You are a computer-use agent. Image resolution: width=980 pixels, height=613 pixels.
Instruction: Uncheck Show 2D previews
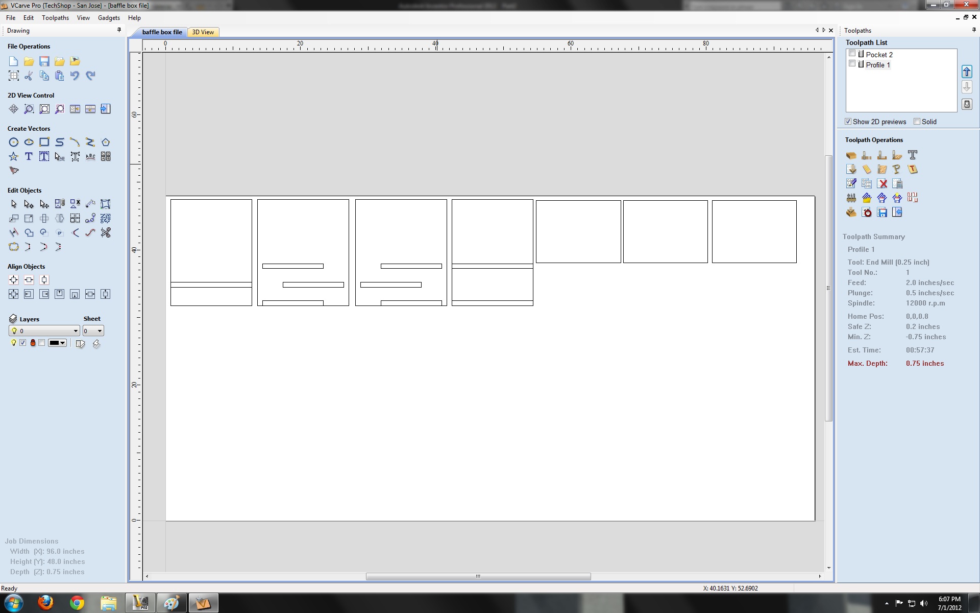point(848,122)
